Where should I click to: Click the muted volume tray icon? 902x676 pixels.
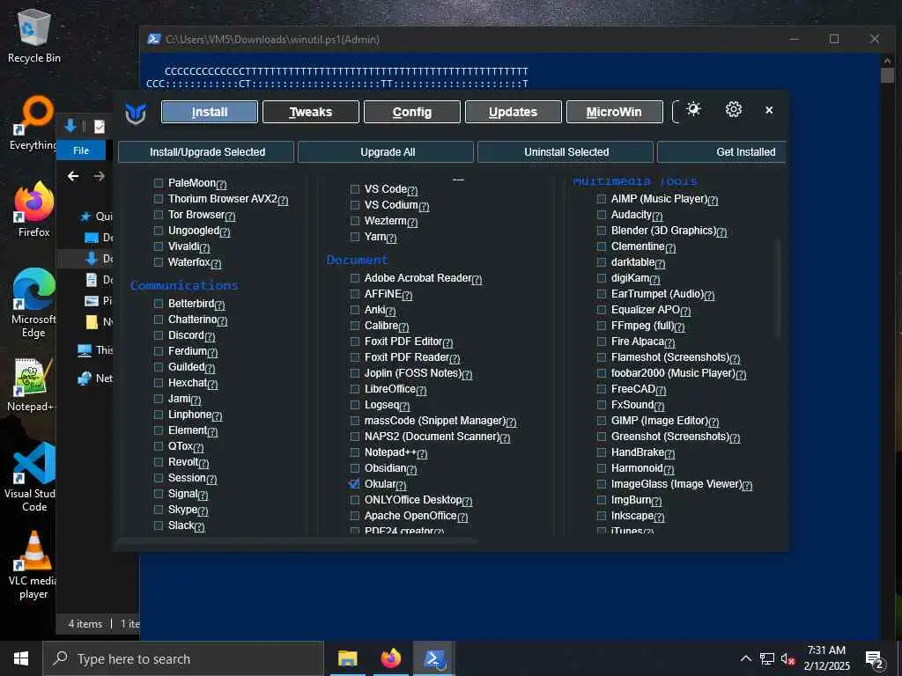[x=787, y=658]
